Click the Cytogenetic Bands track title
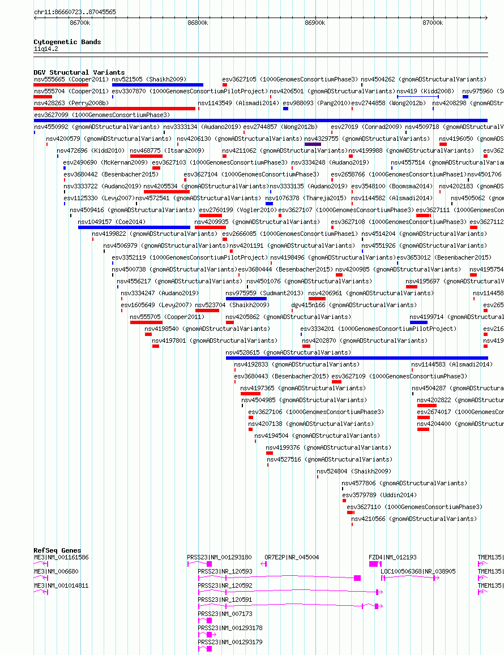Image resolution: width=504 pixels, height=655 pixels. coord(67,42)
